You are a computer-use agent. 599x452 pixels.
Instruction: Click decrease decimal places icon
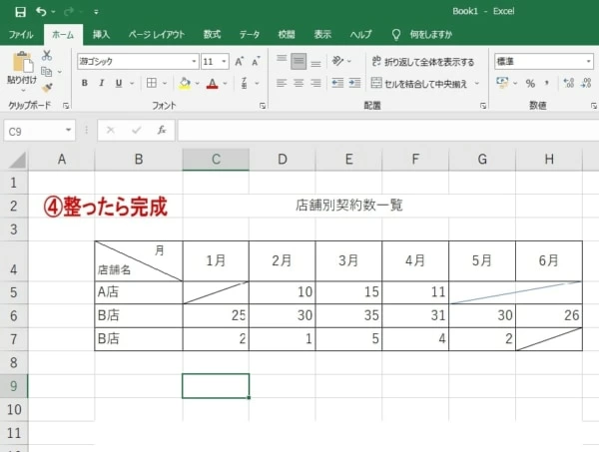point(586,83)
